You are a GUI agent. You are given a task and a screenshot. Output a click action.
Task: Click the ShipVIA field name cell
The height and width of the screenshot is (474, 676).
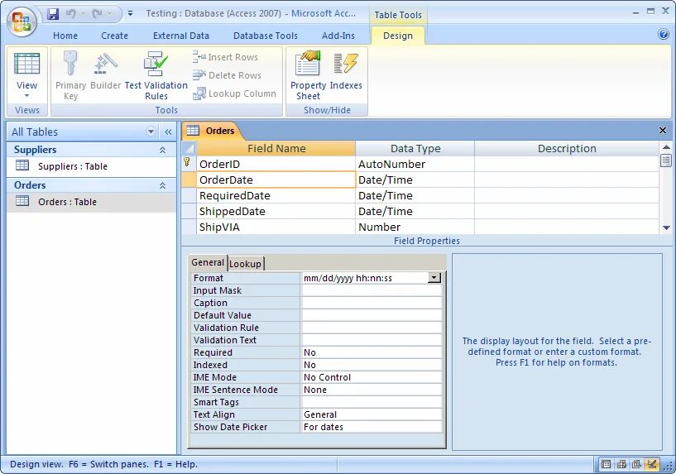click(276, 227)
